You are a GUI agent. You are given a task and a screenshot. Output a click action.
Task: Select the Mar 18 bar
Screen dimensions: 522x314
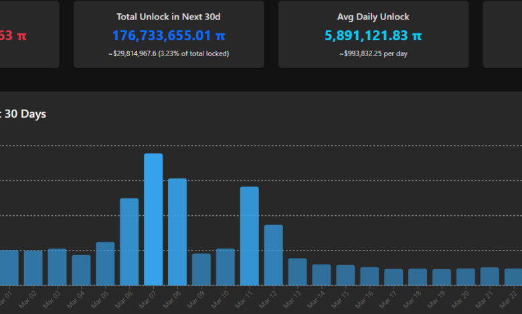[418, 277]
